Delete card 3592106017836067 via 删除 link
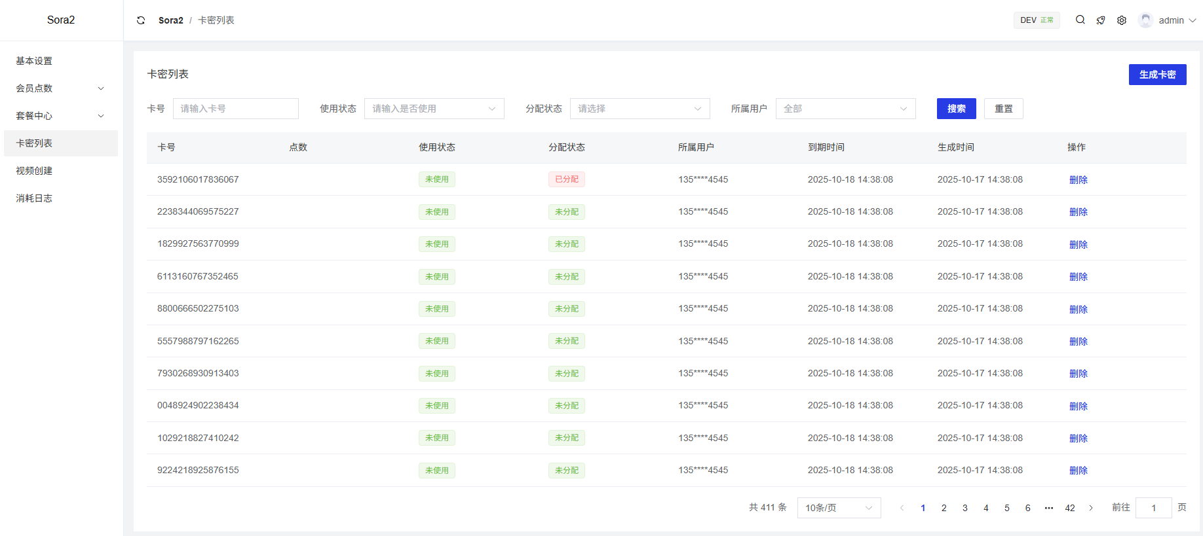The image size is (1203, 536). (1078, 180)
